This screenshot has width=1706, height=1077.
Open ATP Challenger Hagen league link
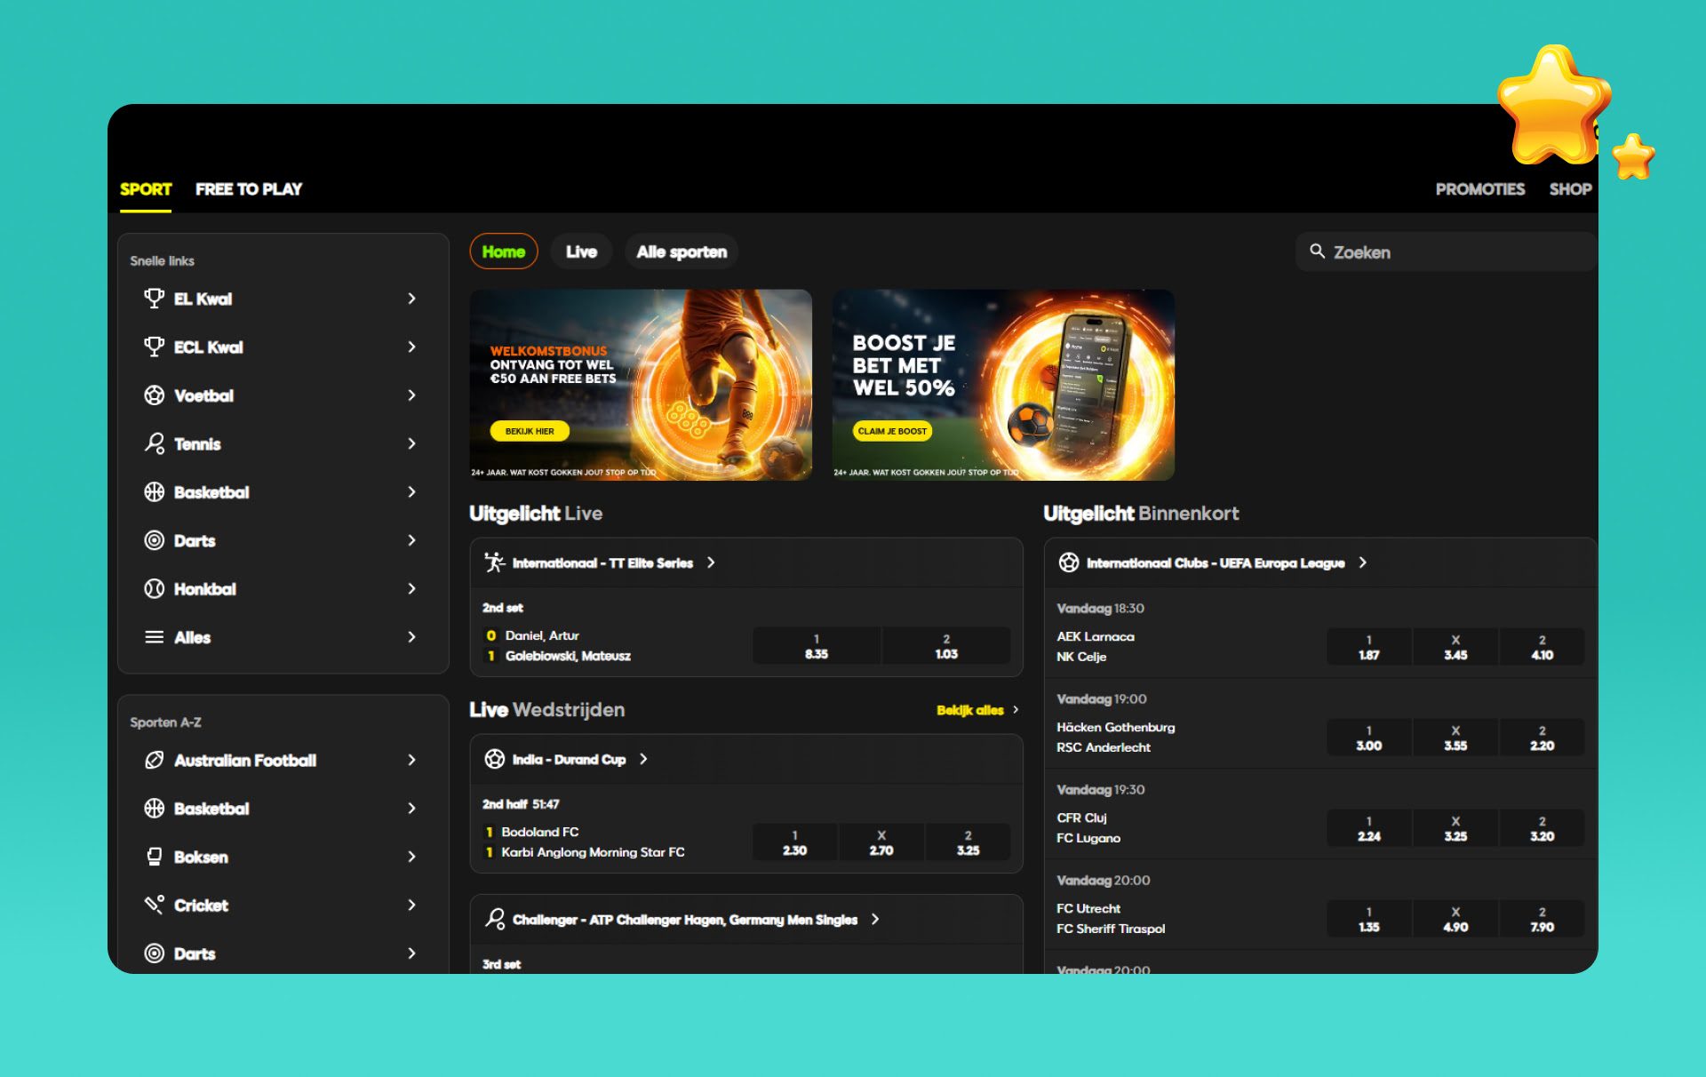[685, 919]
